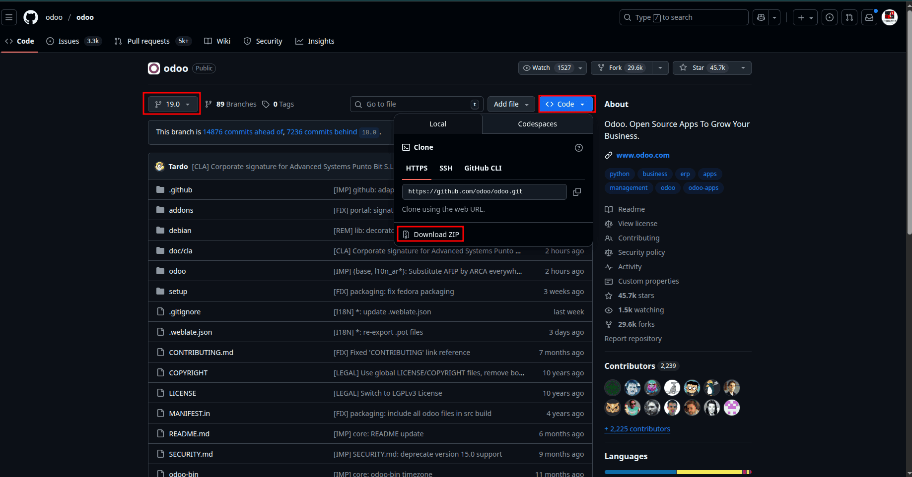Select the GitHub CLI clone option

point(483,168)
